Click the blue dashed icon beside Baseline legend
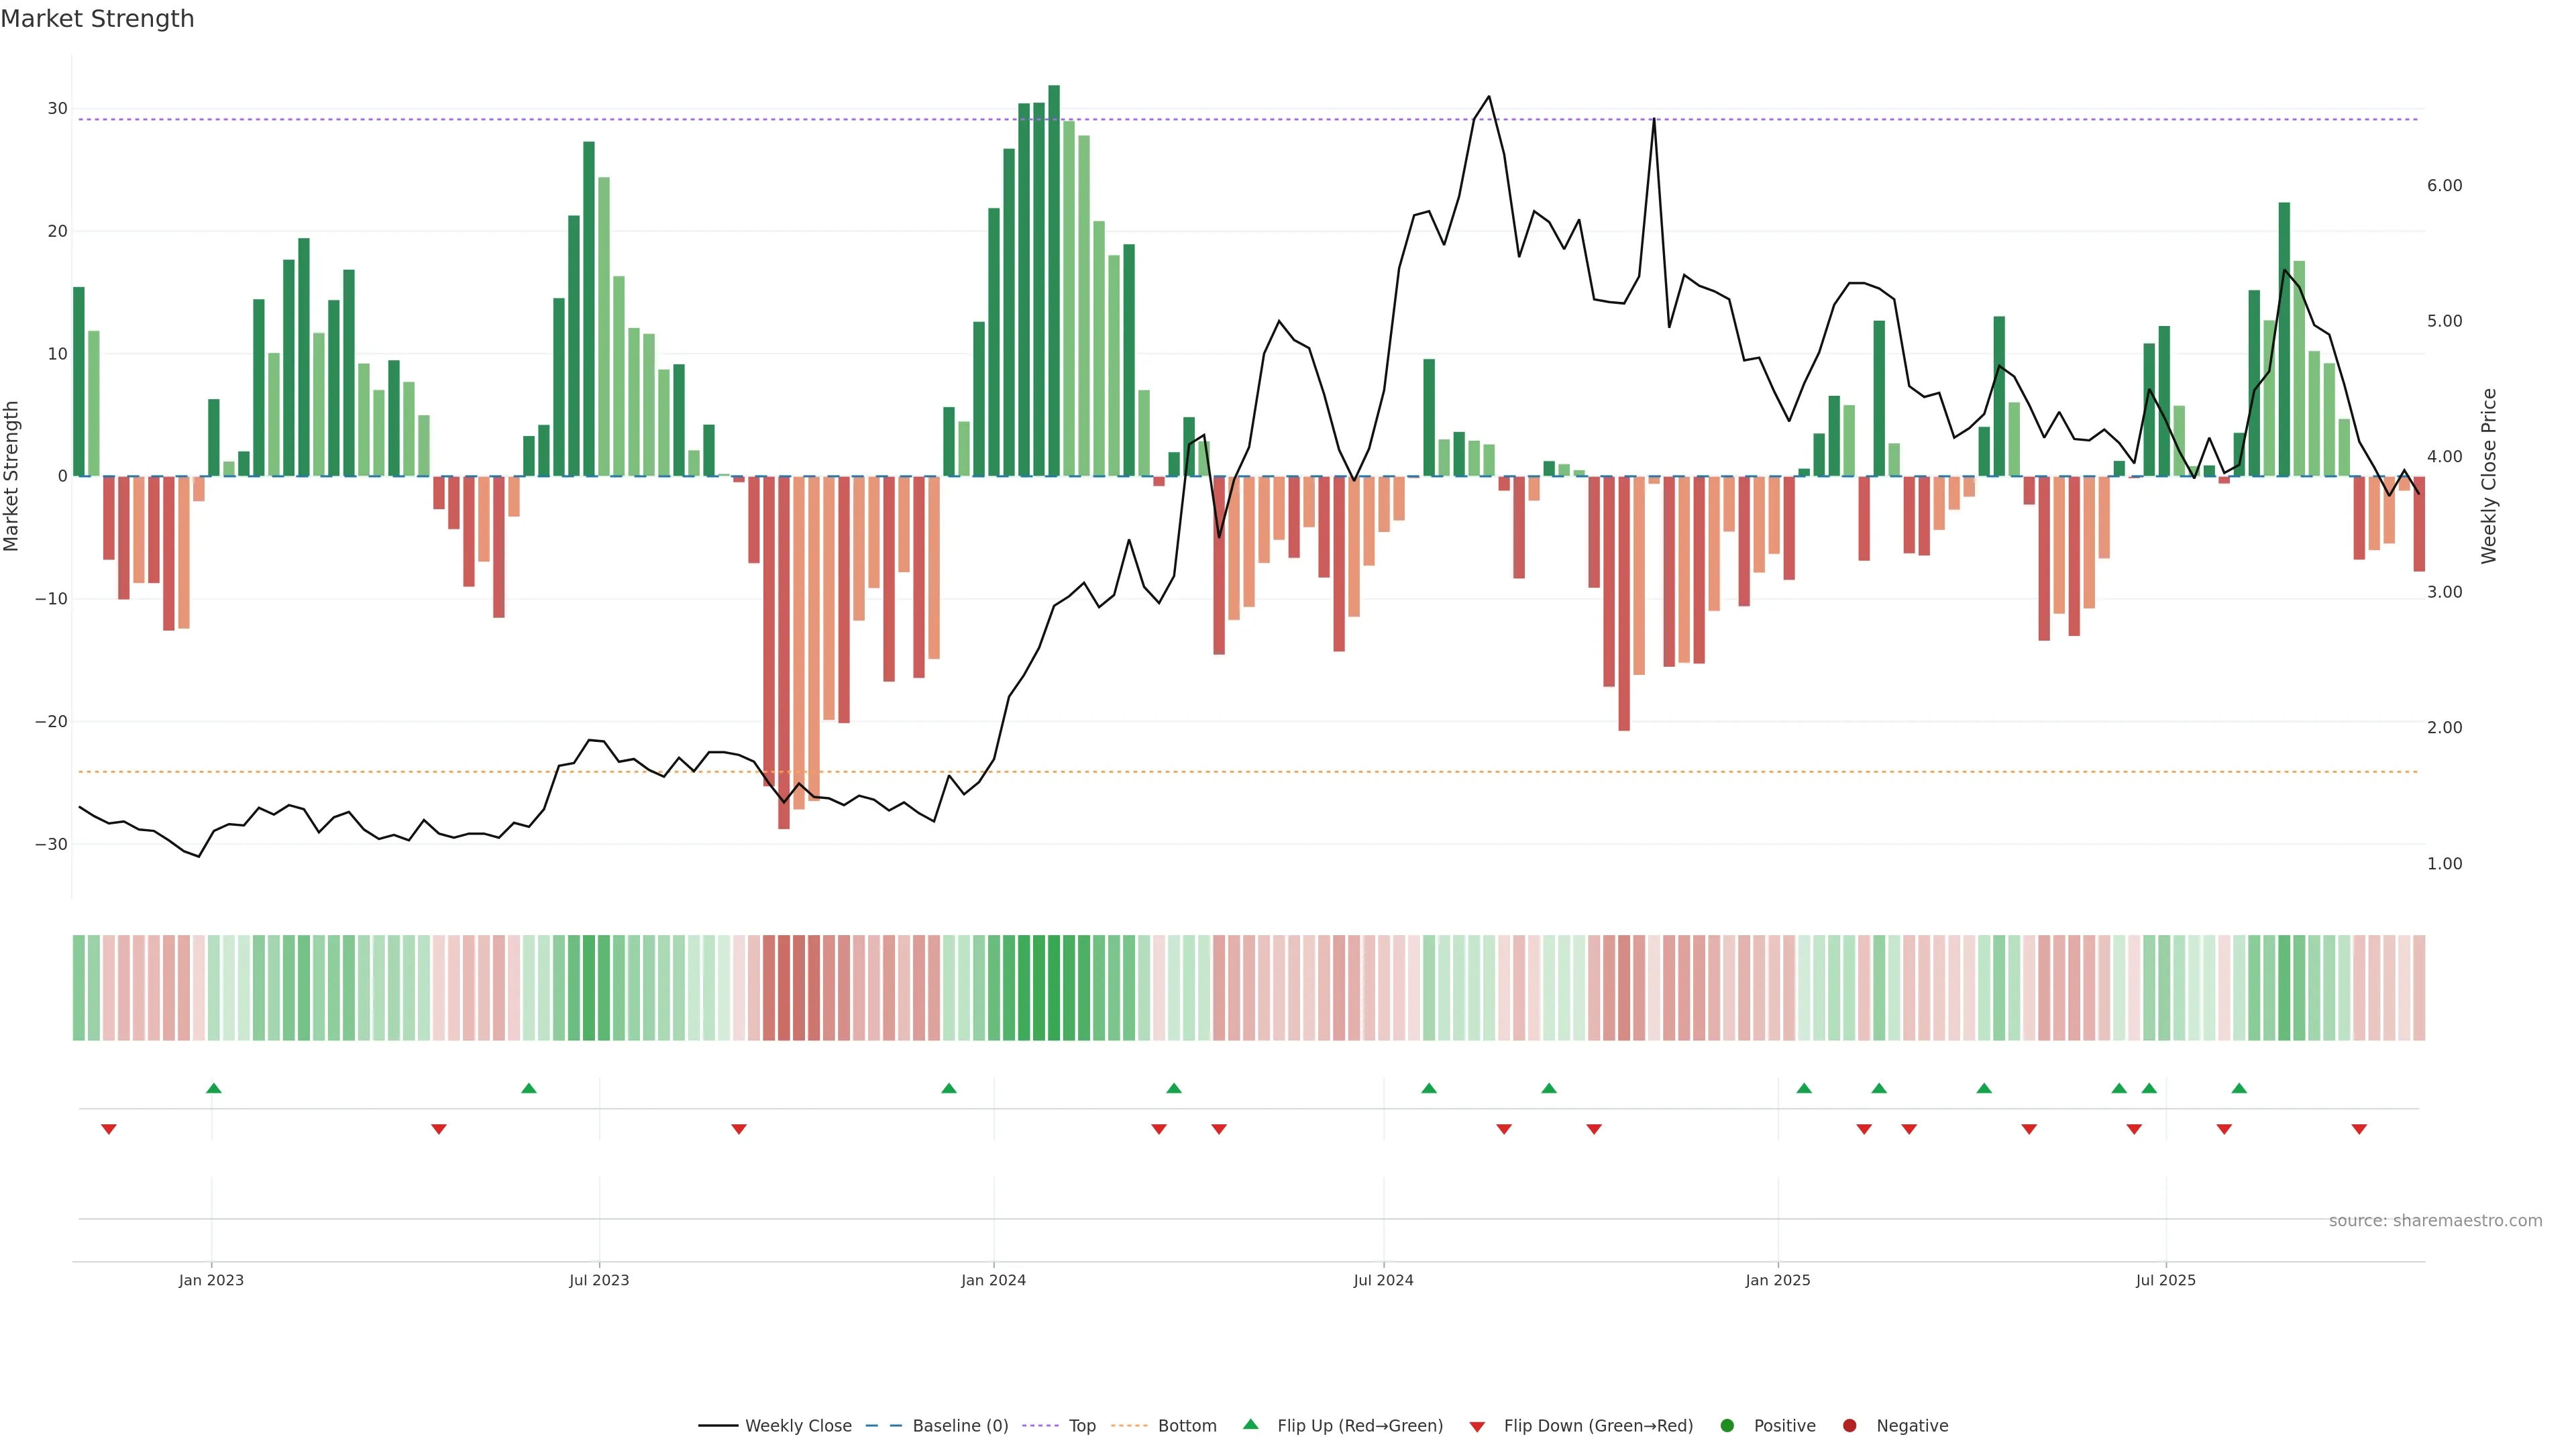The width and height of the screenshot is (2576, 1449). (x=884, y=1426)
